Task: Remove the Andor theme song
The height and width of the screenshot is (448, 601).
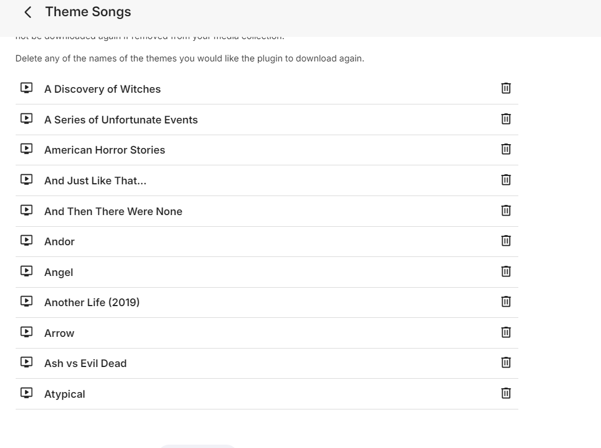Action: (x=505, y=241)
